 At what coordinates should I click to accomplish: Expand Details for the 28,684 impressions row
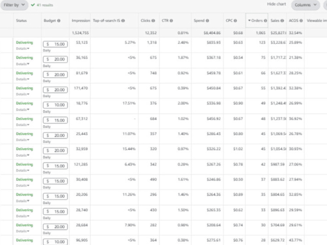tap(23, 231)
